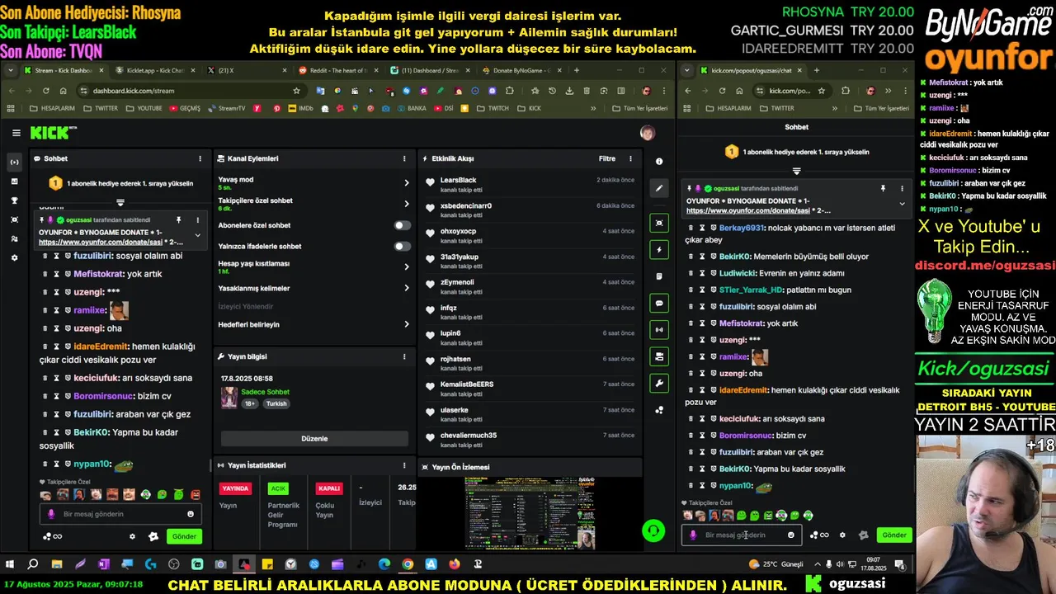Image resolution: width=1056 pixels, height=594 pixels.
Task: Click the pencil edit icon in right toolbar
Action: 658,188
